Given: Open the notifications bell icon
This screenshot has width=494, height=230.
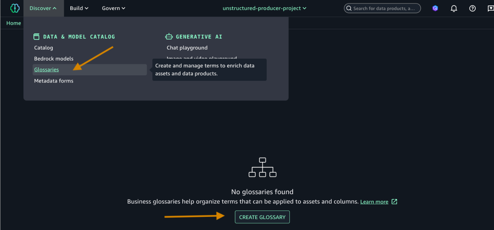Looking at the screenshot, I should point(454,8).
